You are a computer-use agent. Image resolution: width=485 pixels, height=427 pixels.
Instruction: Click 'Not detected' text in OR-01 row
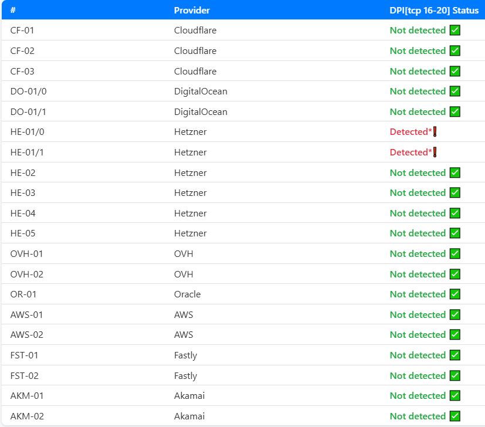point(418,294)
